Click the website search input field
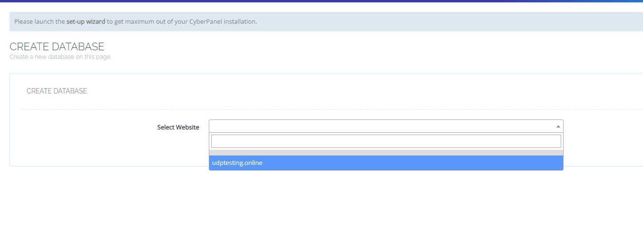 pos(386,141)
